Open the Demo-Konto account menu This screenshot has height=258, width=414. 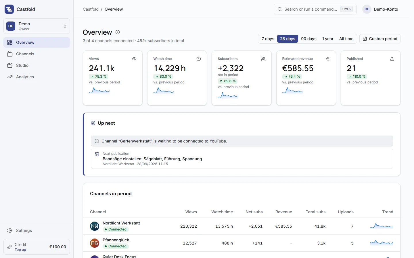coord(381,9)
